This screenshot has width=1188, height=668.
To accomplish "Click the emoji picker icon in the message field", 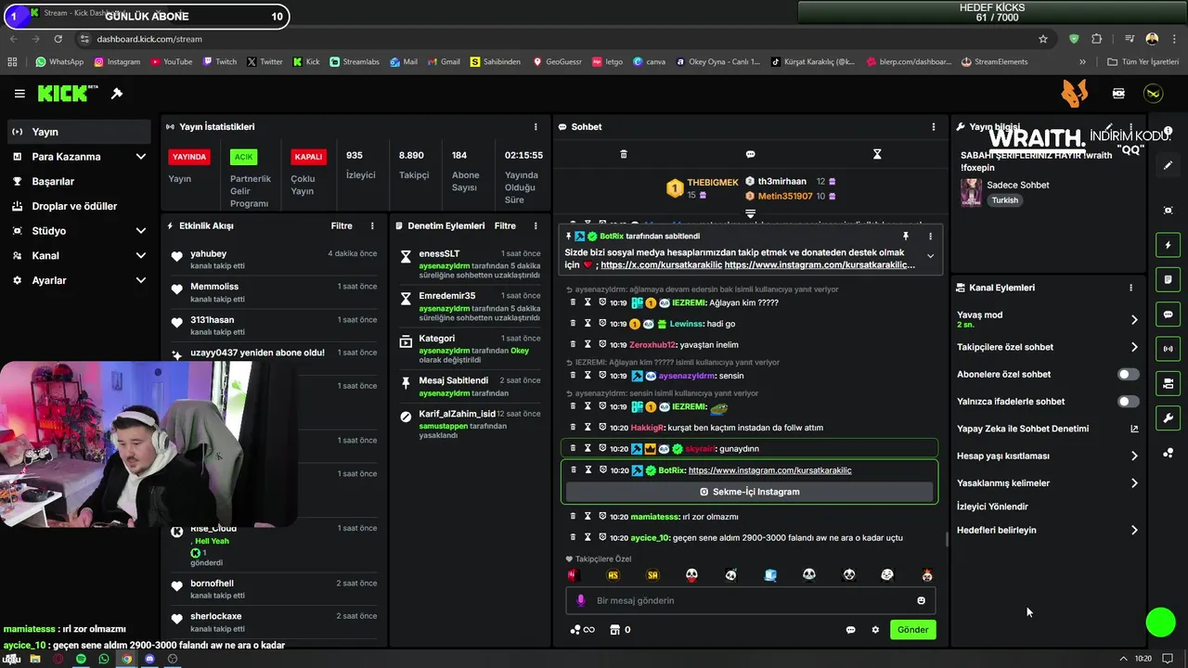I will coord(921,600).
